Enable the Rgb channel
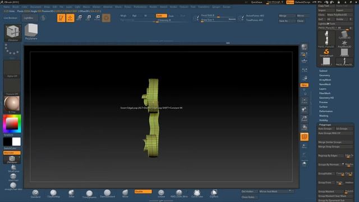The width and height of the screenshot is (359, 202). (x=135, y=16)
